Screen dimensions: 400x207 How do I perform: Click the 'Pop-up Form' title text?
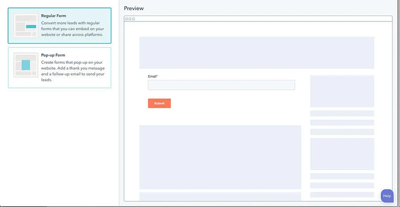(53, 55)
